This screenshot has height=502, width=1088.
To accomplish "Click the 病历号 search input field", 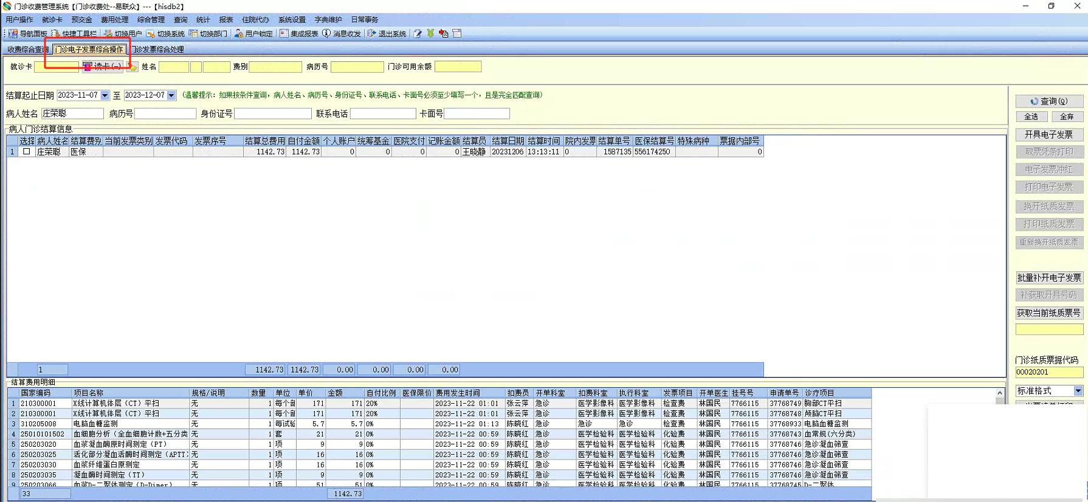I will pos(165,114).
